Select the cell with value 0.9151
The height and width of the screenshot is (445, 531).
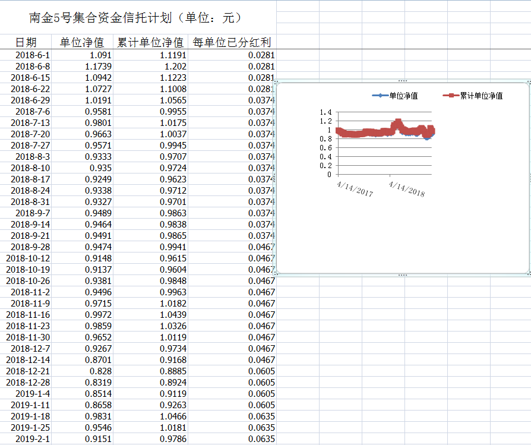[82, 439]
